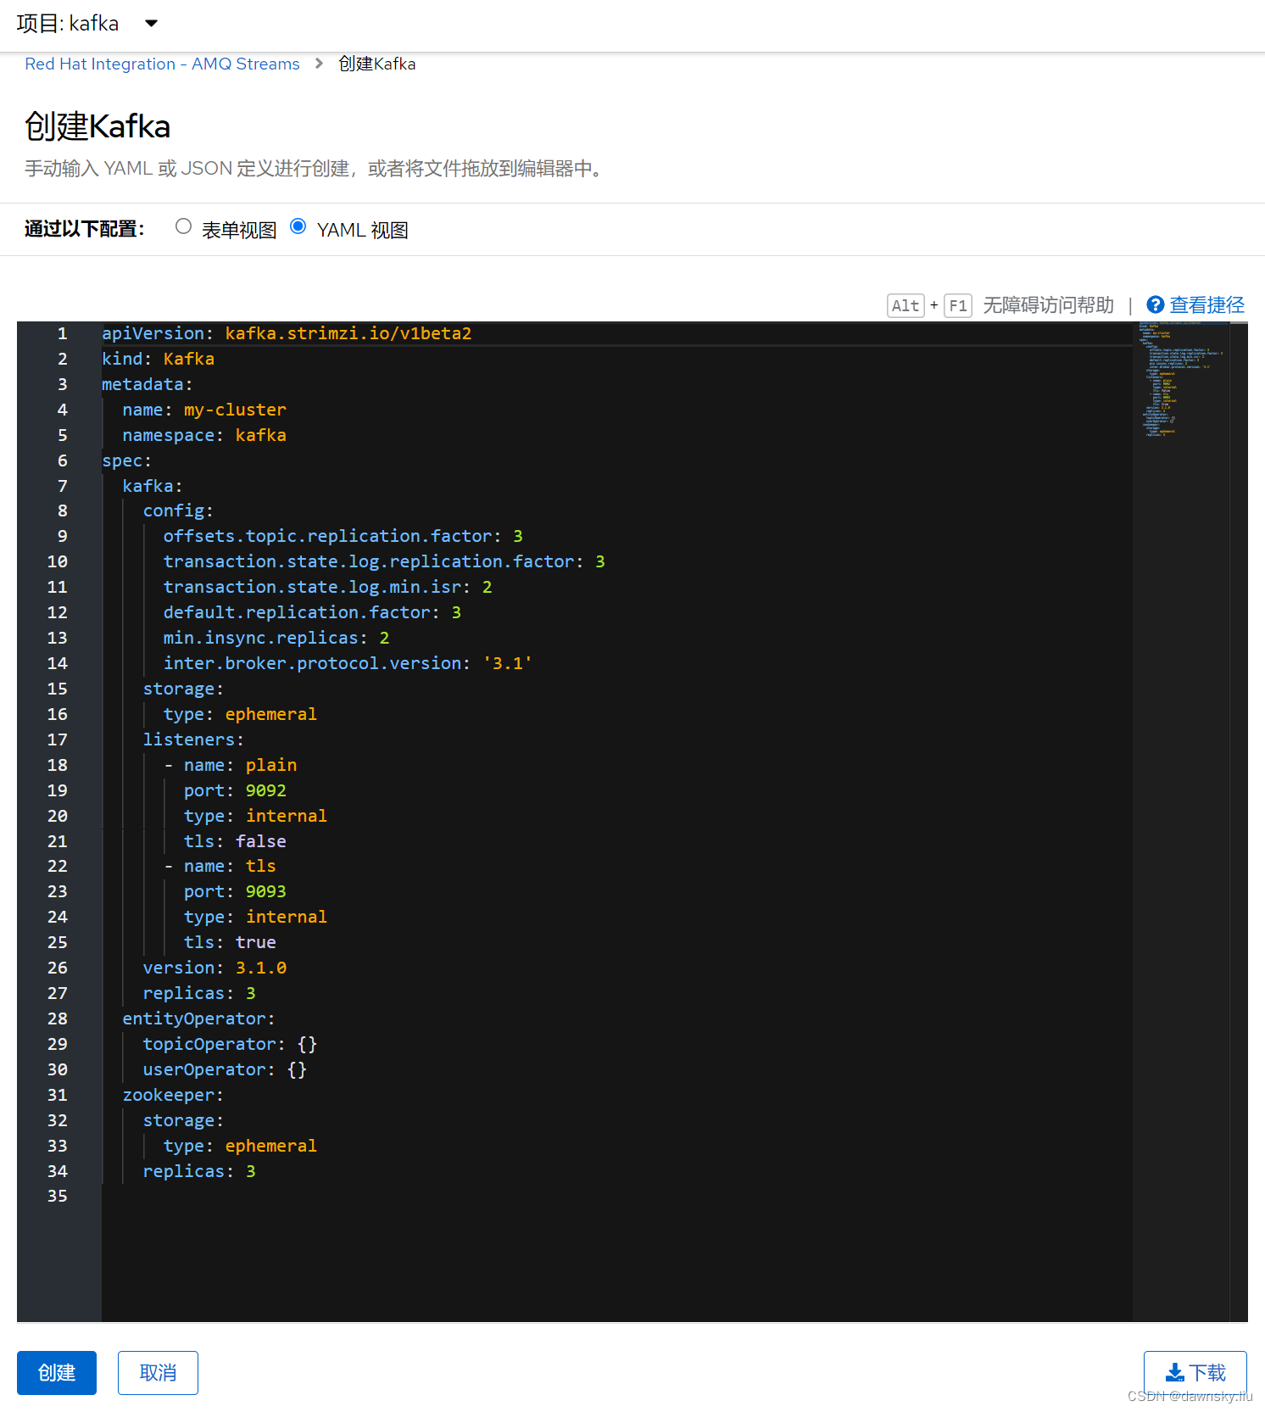Screen dimensions: 1265x1412
Task: Click the name: my-cluster line
Action: tap(204, 410)
